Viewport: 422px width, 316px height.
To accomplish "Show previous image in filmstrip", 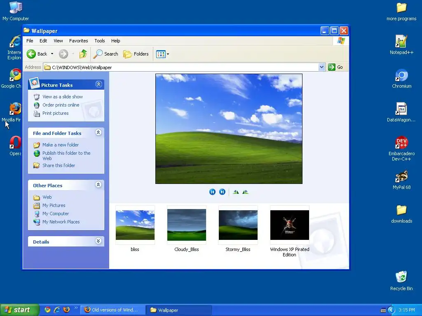I will click(212, 192).
